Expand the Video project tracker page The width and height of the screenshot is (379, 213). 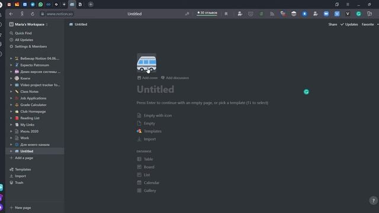(11, 85)
